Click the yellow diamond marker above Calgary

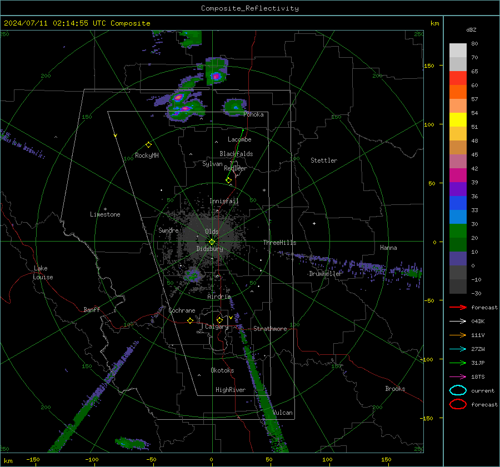click(x=219, y=320)
